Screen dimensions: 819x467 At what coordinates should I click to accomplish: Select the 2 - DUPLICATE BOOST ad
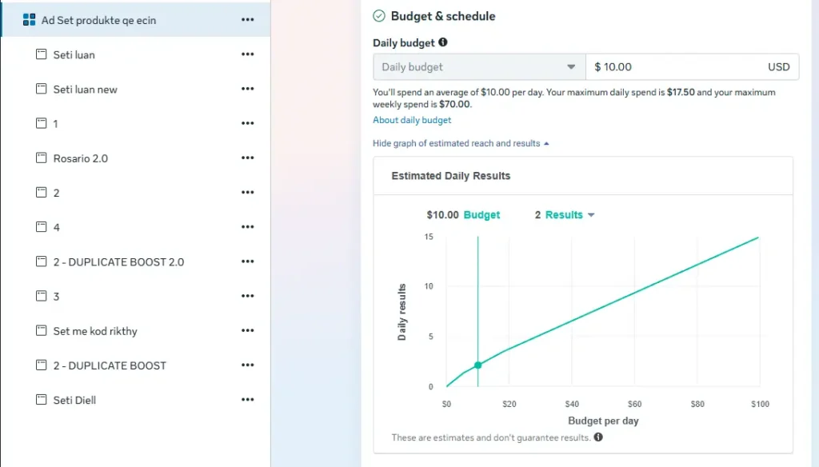[x=110, y=365]
